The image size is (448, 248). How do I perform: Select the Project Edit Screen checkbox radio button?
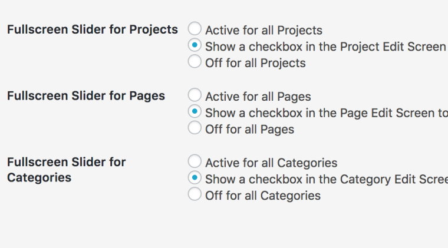(195, 45)
